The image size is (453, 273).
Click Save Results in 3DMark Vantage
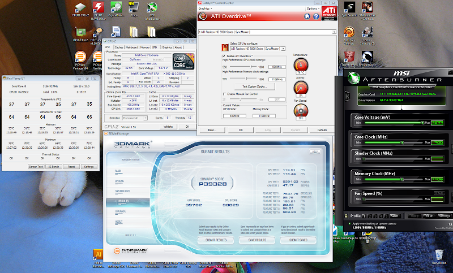(x=257, y=240)
